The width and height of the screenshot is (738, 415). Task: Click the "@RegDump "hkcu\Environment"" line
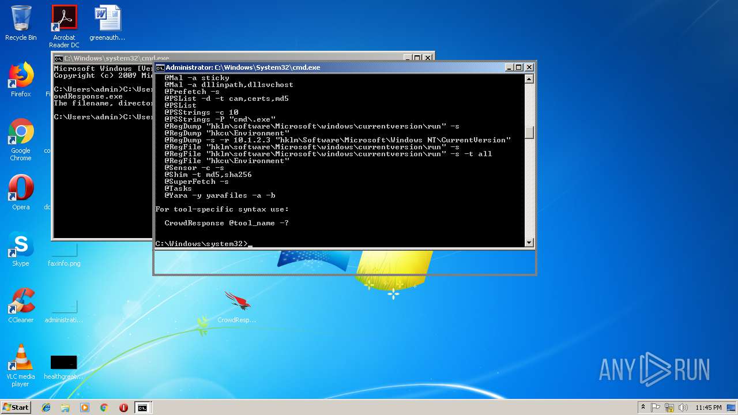[x=227, y=133]
